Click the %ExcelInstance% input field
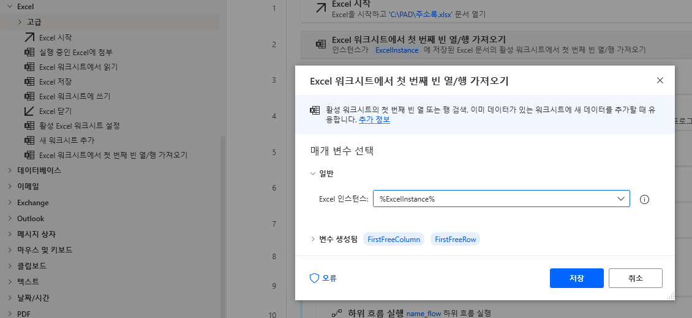This screenshot has height=318, width=692. [502, 199]
